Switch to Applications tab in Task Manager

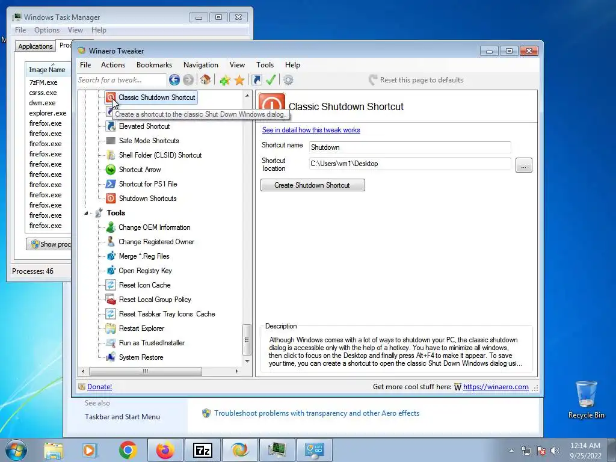click(x=35, y=46)
